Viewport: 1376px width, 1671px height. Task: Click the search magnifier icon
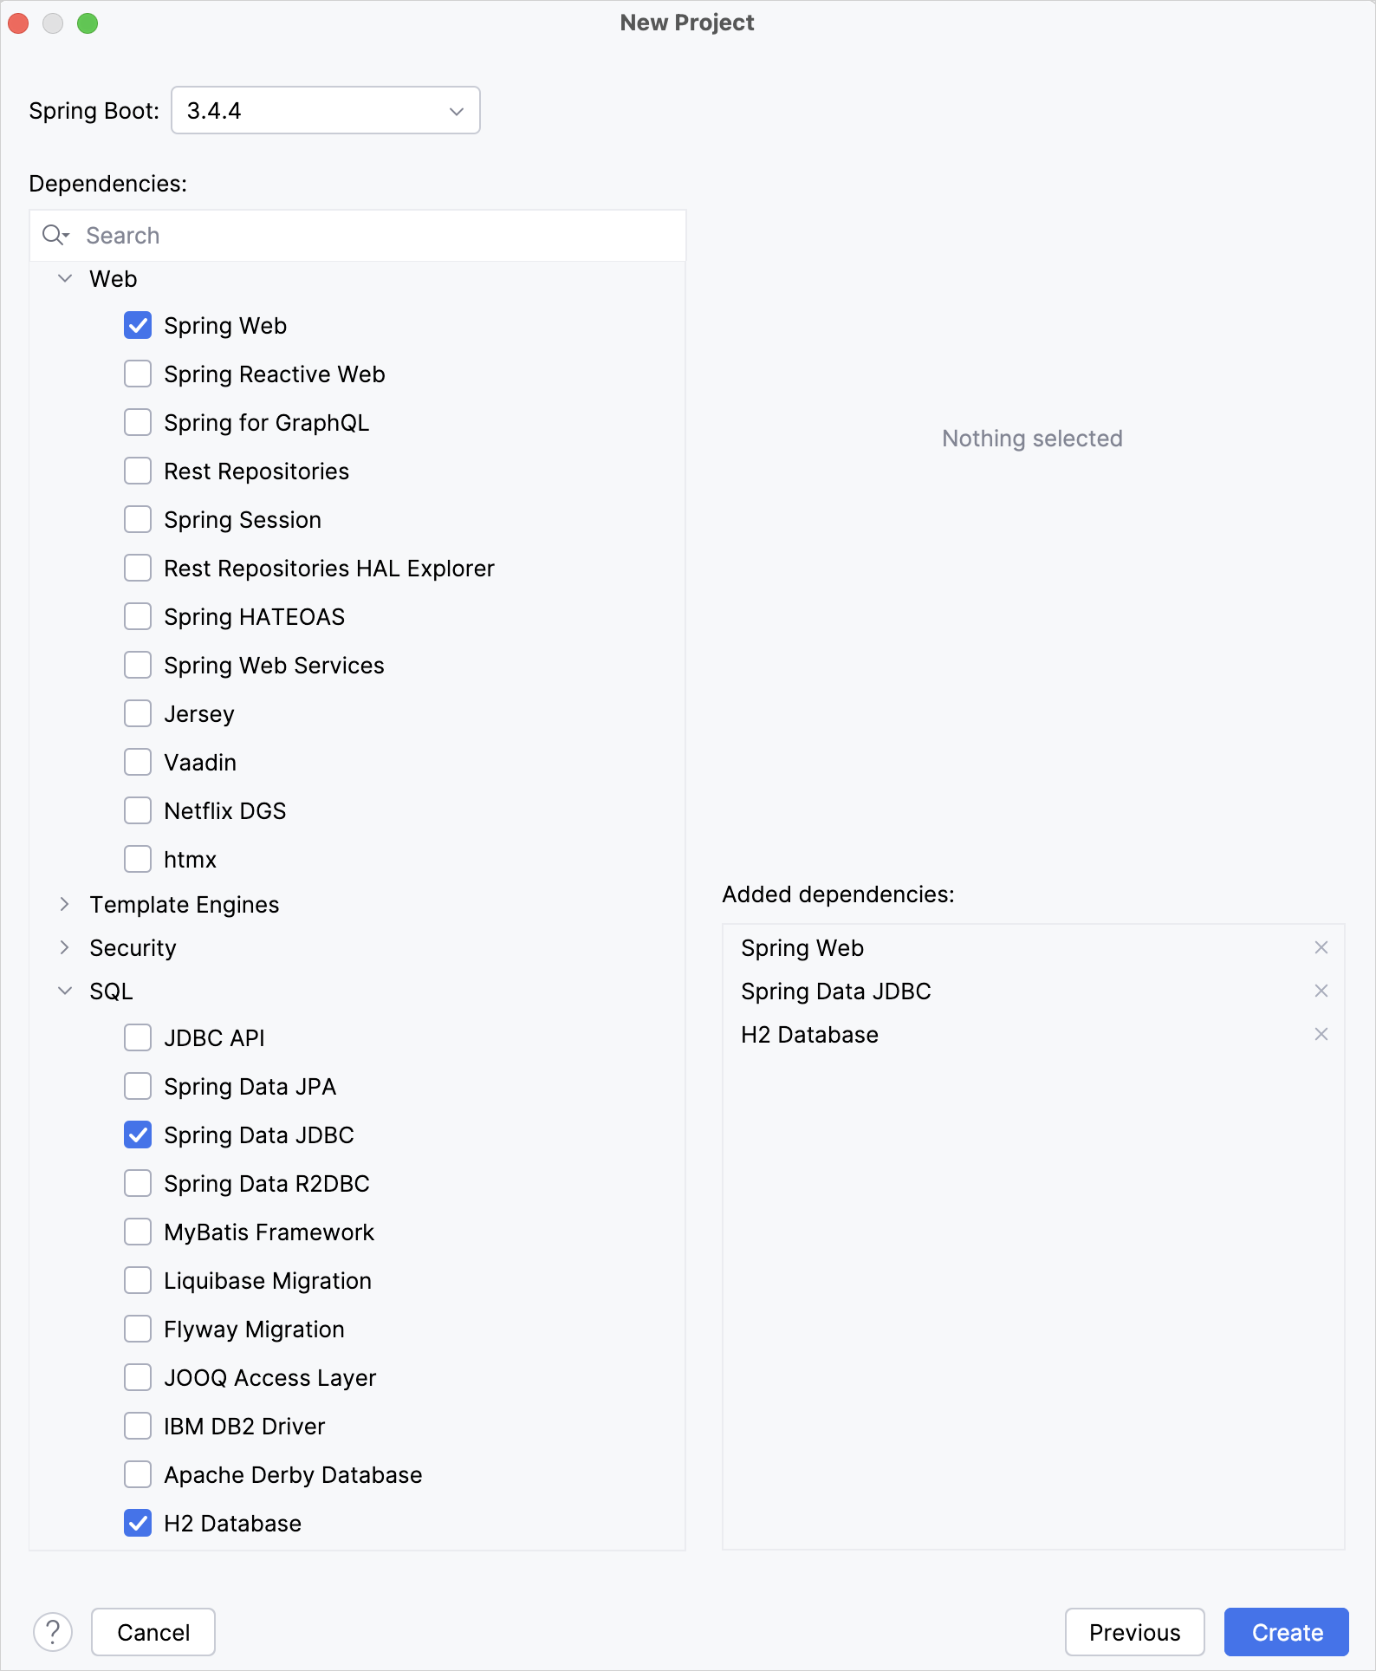55,235
